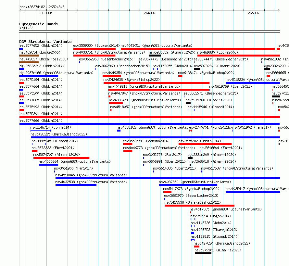This screenshot has height=266, width=289.
Task: Select nsv4046773 (gnomADStructuralVariants) label
Action: pos(159,148)
